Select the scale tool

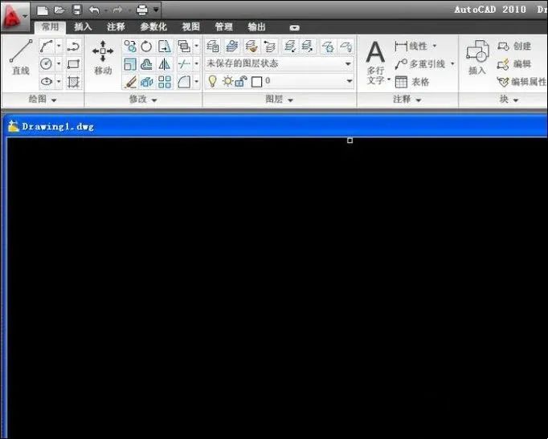(130, 64)
